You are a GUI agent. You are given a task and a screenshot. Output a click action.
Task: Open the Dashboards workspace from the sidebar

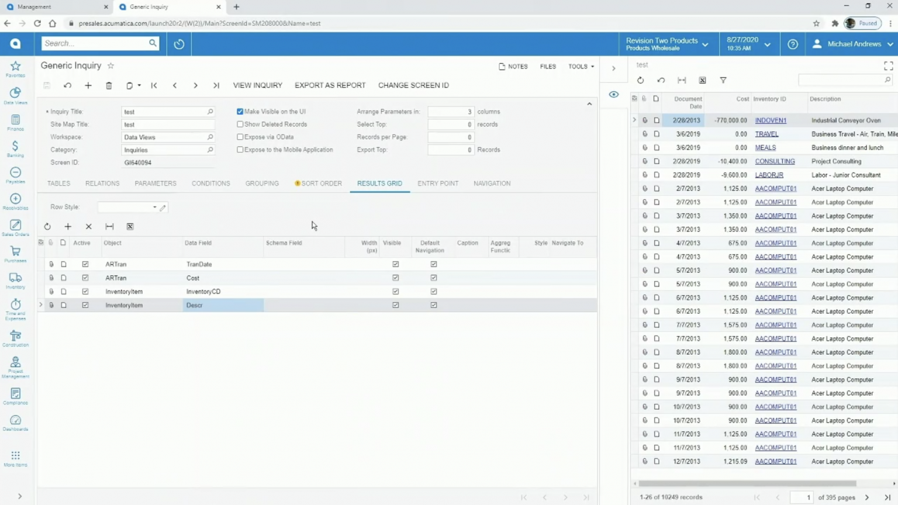point(15,422)
